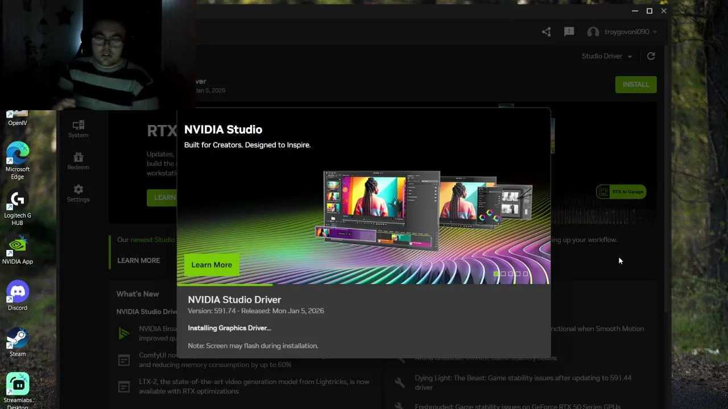Select the third carousel slide indicator
Viewport: 728px width, 409px height.
(x=511, y=274)
